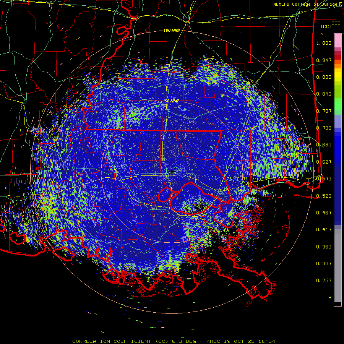Select the 0.947 scale value
Screen dimensions: 344x344
[324, 60]
